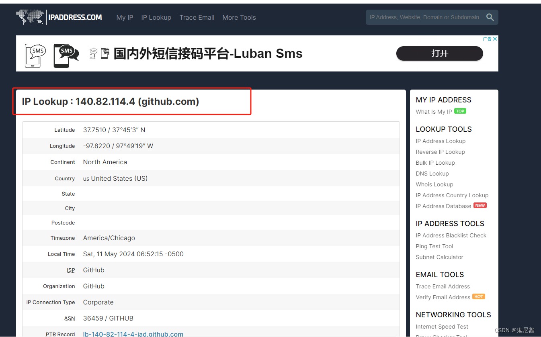Open My IP in the navigation bar
The width and height of the screenshot is (541, 337).
pos(125,17)
